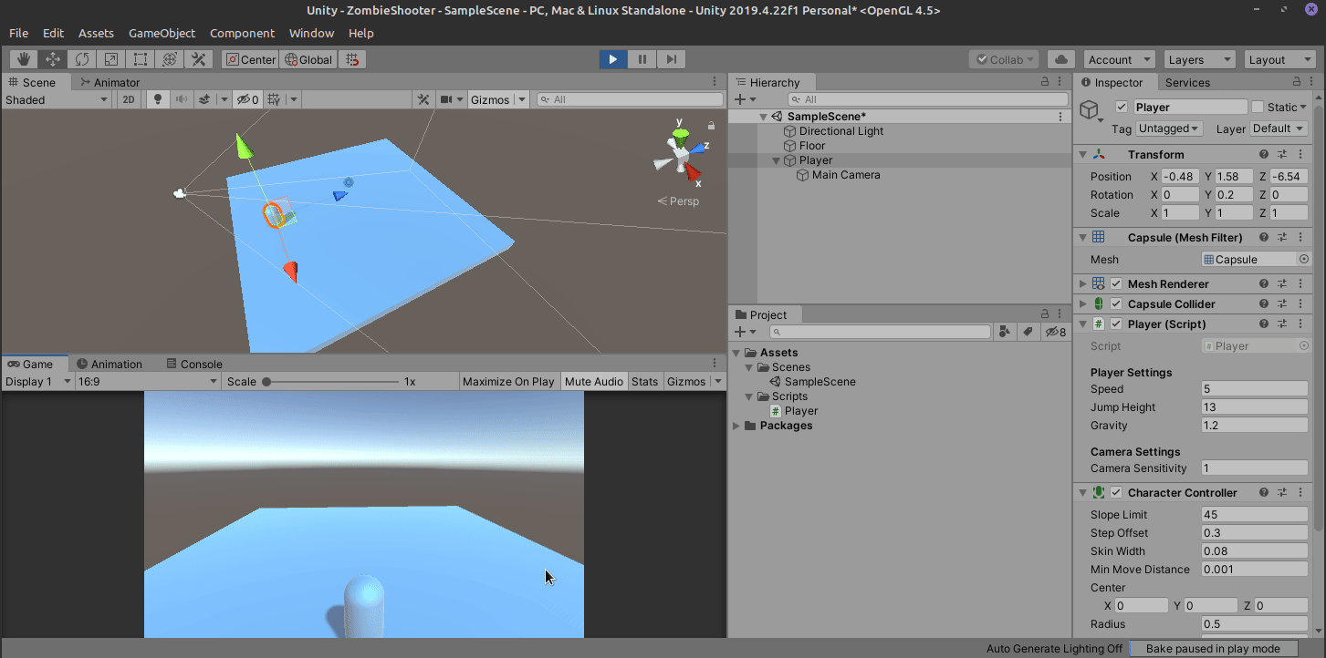Expand the Packages folder
The width and height of the screenshot is (1326, 658).
(x=736, y=426)
